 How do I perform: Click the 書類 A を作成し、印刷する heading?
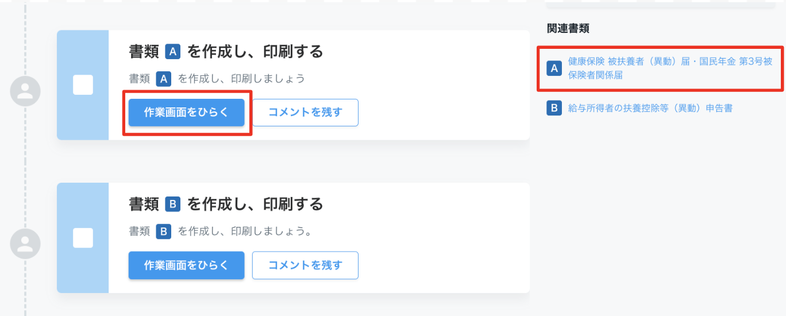[x=226, y=52]
